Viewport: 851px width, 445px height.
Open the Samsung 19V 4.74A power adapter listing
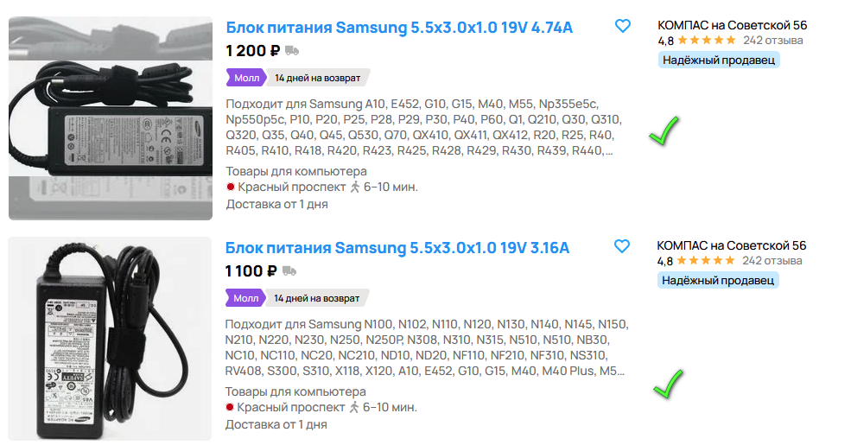coord(399,28)
